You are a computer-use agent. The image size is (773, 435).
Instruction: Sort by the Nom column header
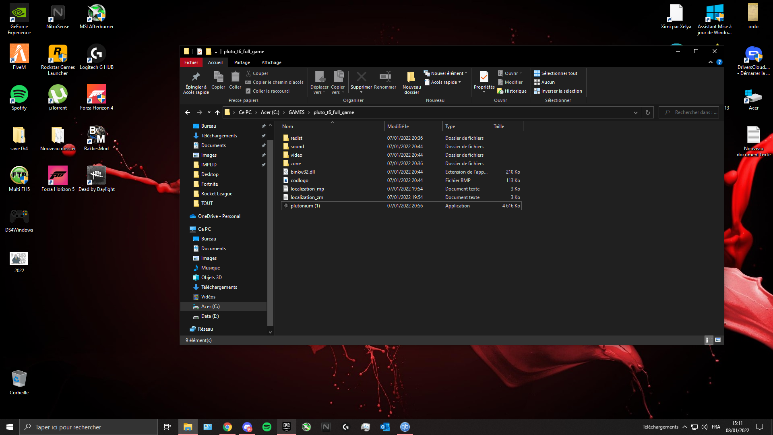[x=332, y=126]
